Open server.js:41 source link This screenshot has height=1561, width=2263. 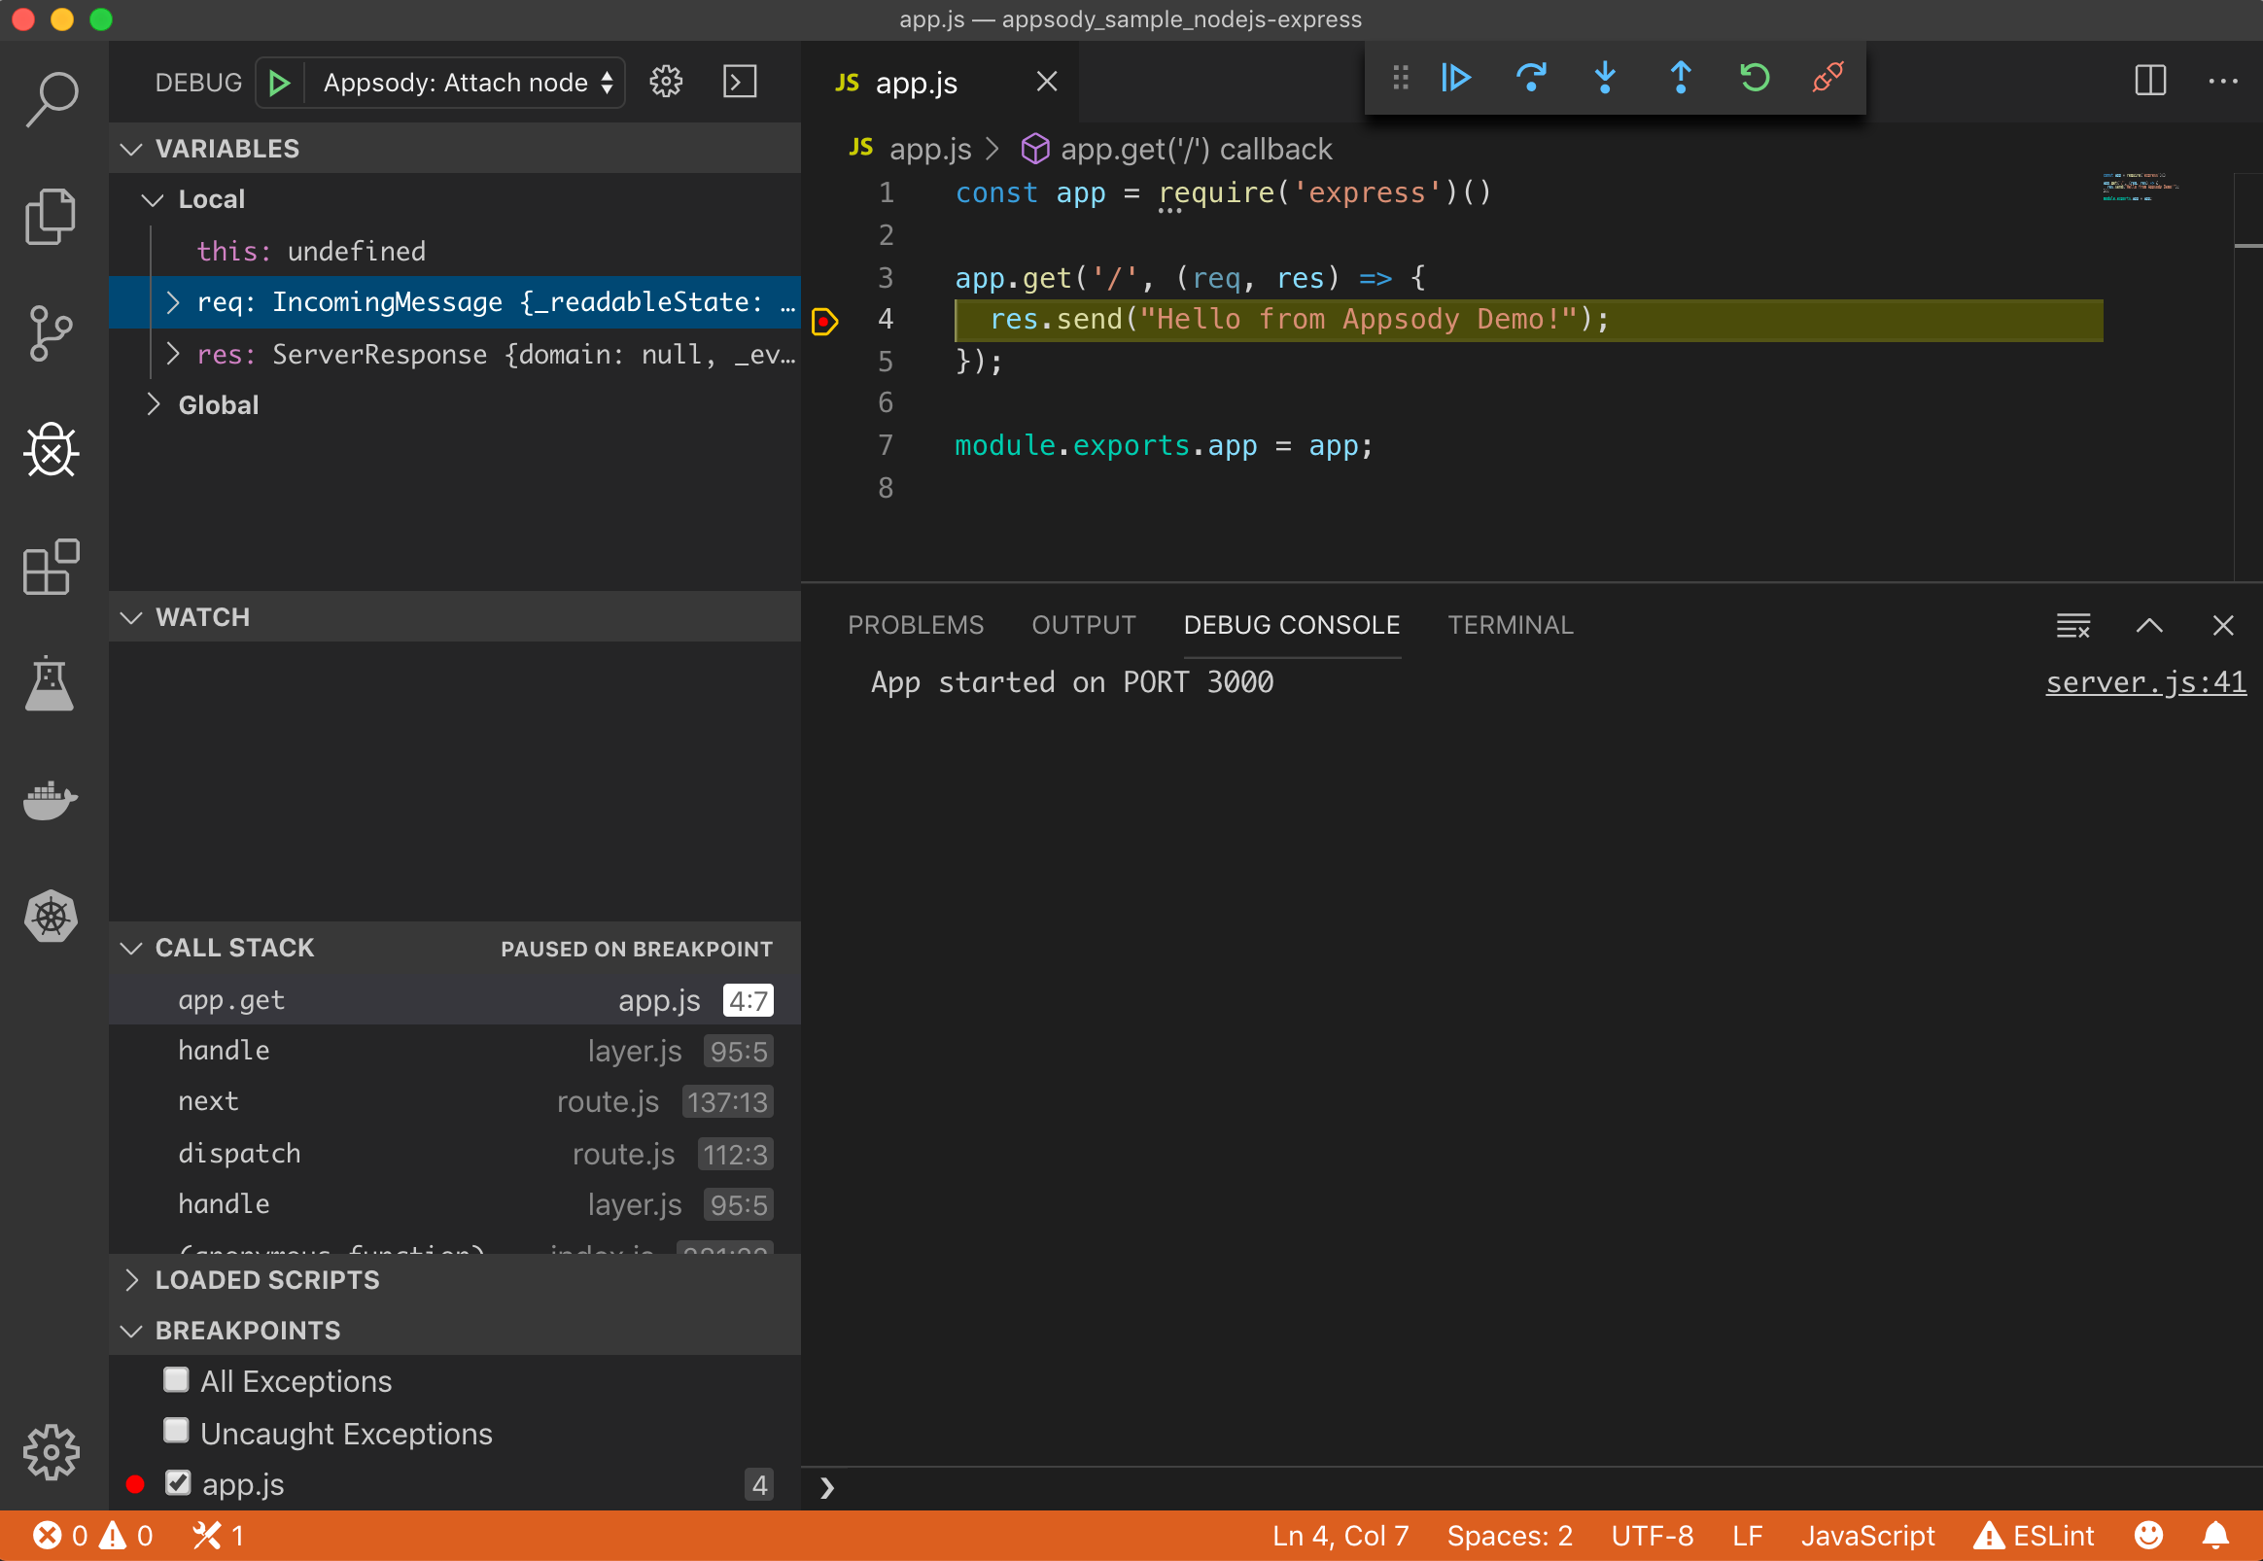click(x=2145, y=682)
